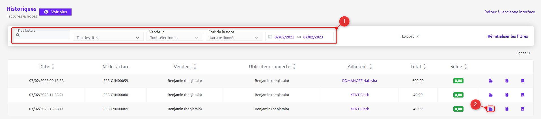The width and height of the screenshot is (541, 119).
Task: Open the Export menu
Action: tap(410, 36)
